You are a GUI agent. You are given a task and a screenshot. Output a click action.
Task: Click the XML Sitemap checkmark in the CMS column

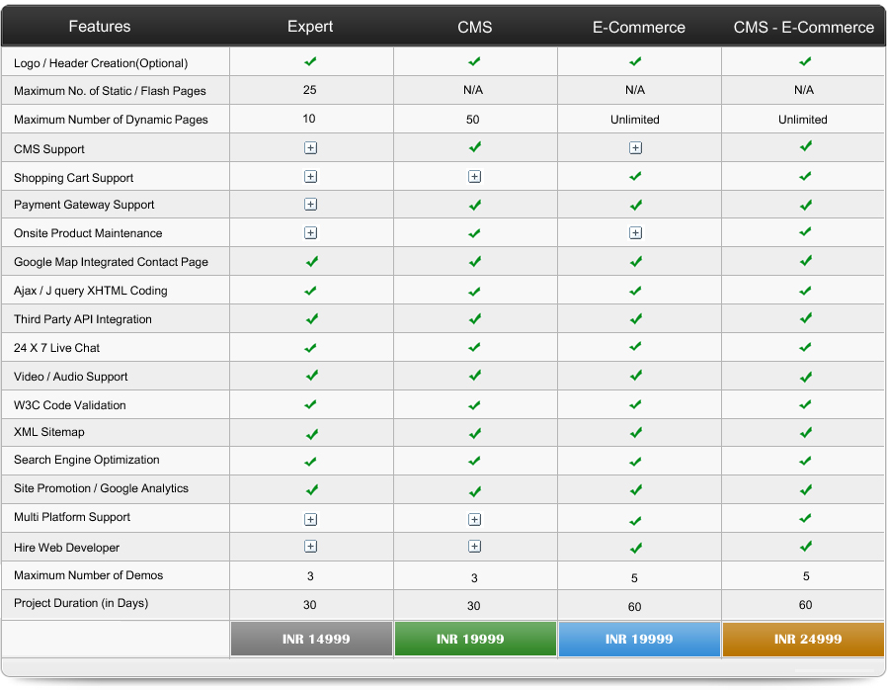point(474,433)
